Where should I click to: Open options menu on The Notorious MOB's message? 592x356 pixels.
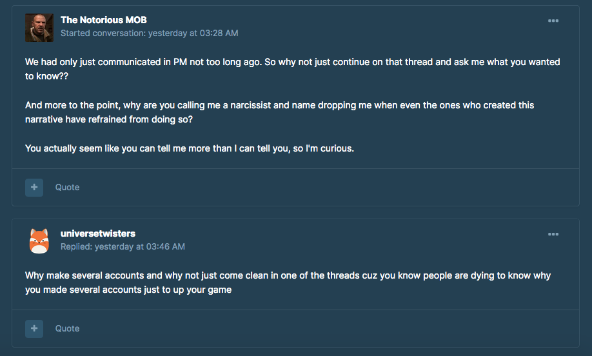pyautogui.click(x=553, y=21)
